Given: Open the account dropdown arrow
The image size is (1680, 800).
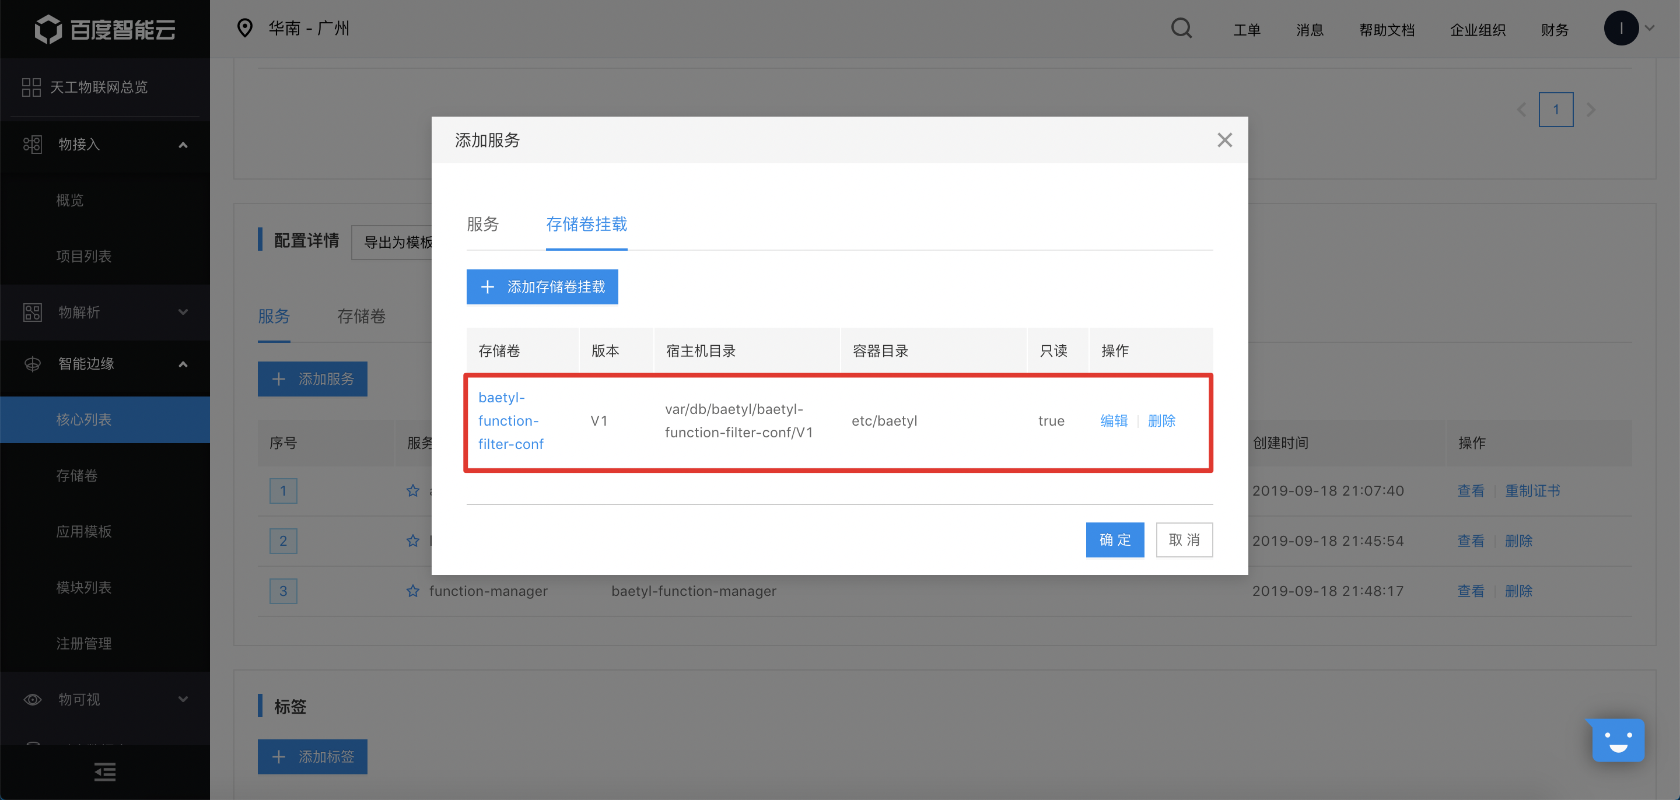Looking at the screenshot, I should click(1651, 28).
